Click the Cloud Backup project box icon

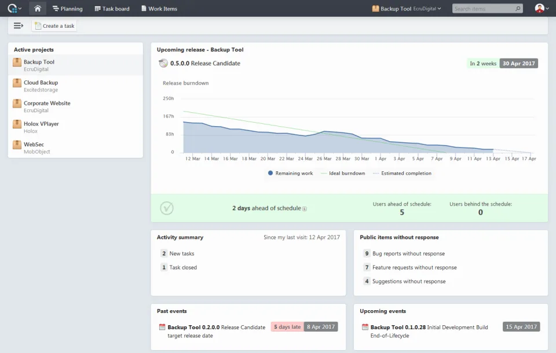coord(17,83)
